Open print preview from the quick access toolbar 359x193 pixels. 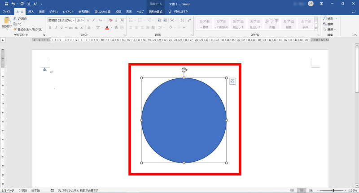click(29, 4)
